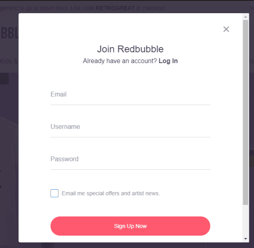Open the dimmed 'Kids &' navigation item
Screen dimensions: 254x248
click(9, 61)
